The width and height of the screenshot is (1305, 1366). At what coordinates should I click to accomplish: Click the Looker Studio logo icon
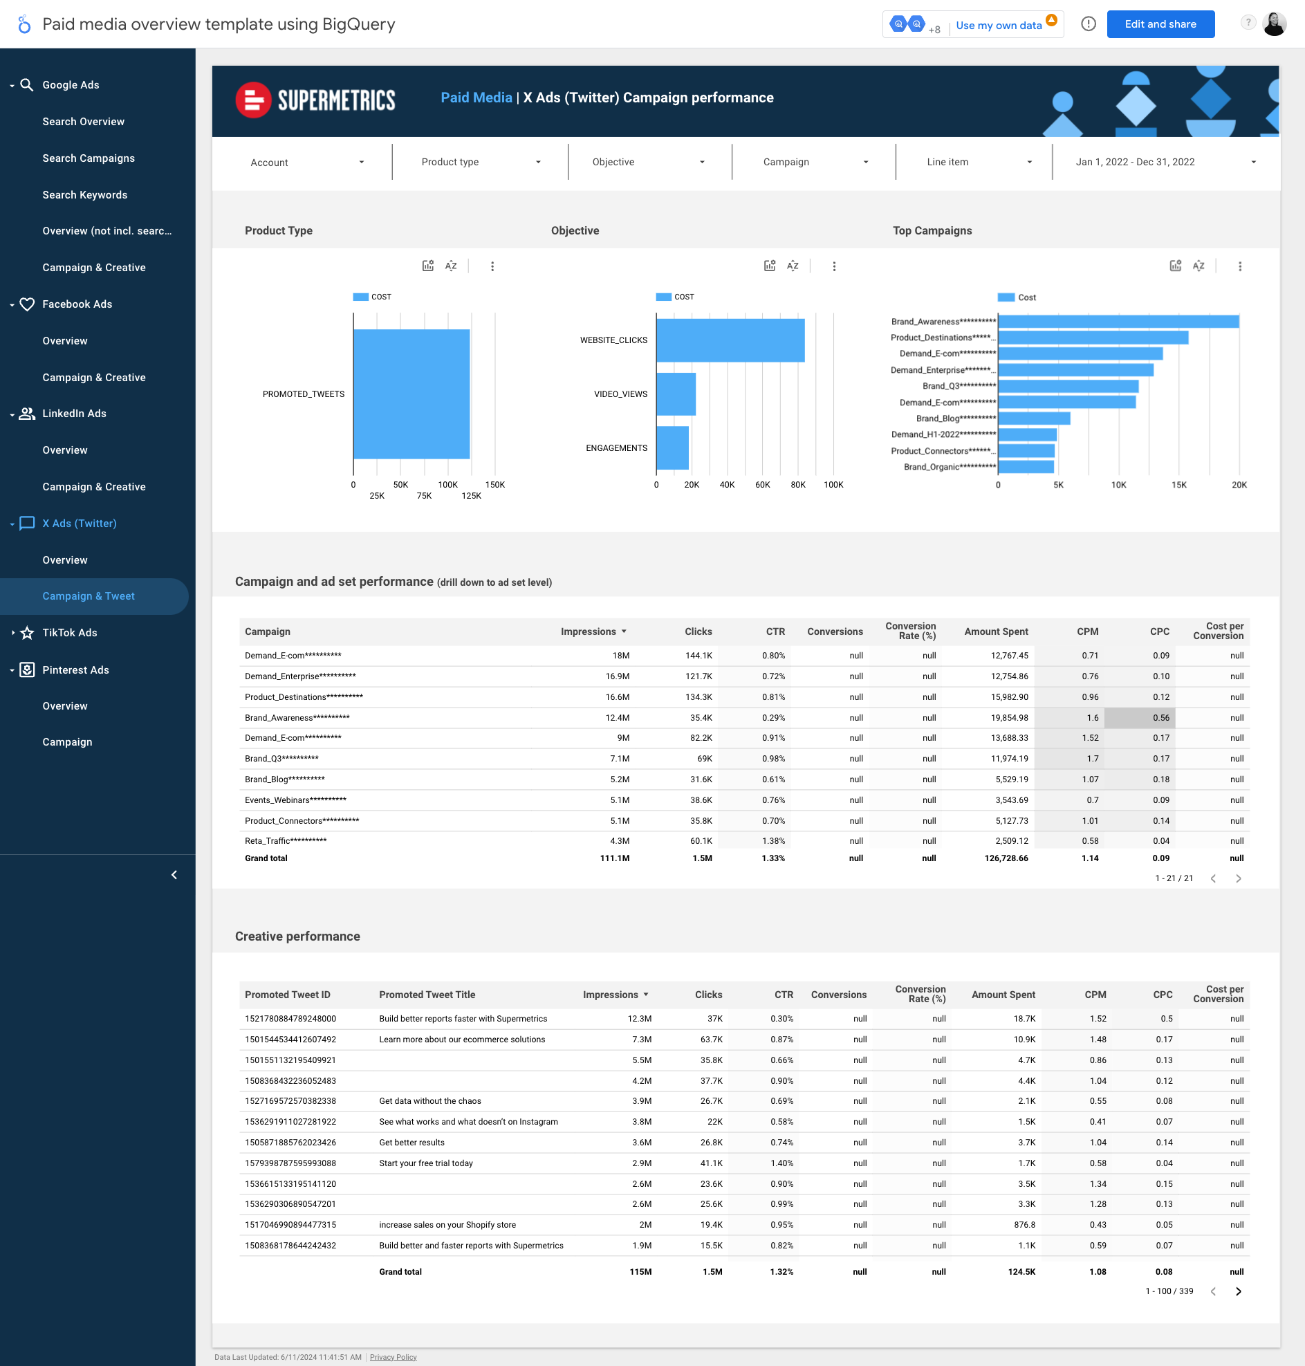(24, 24)
